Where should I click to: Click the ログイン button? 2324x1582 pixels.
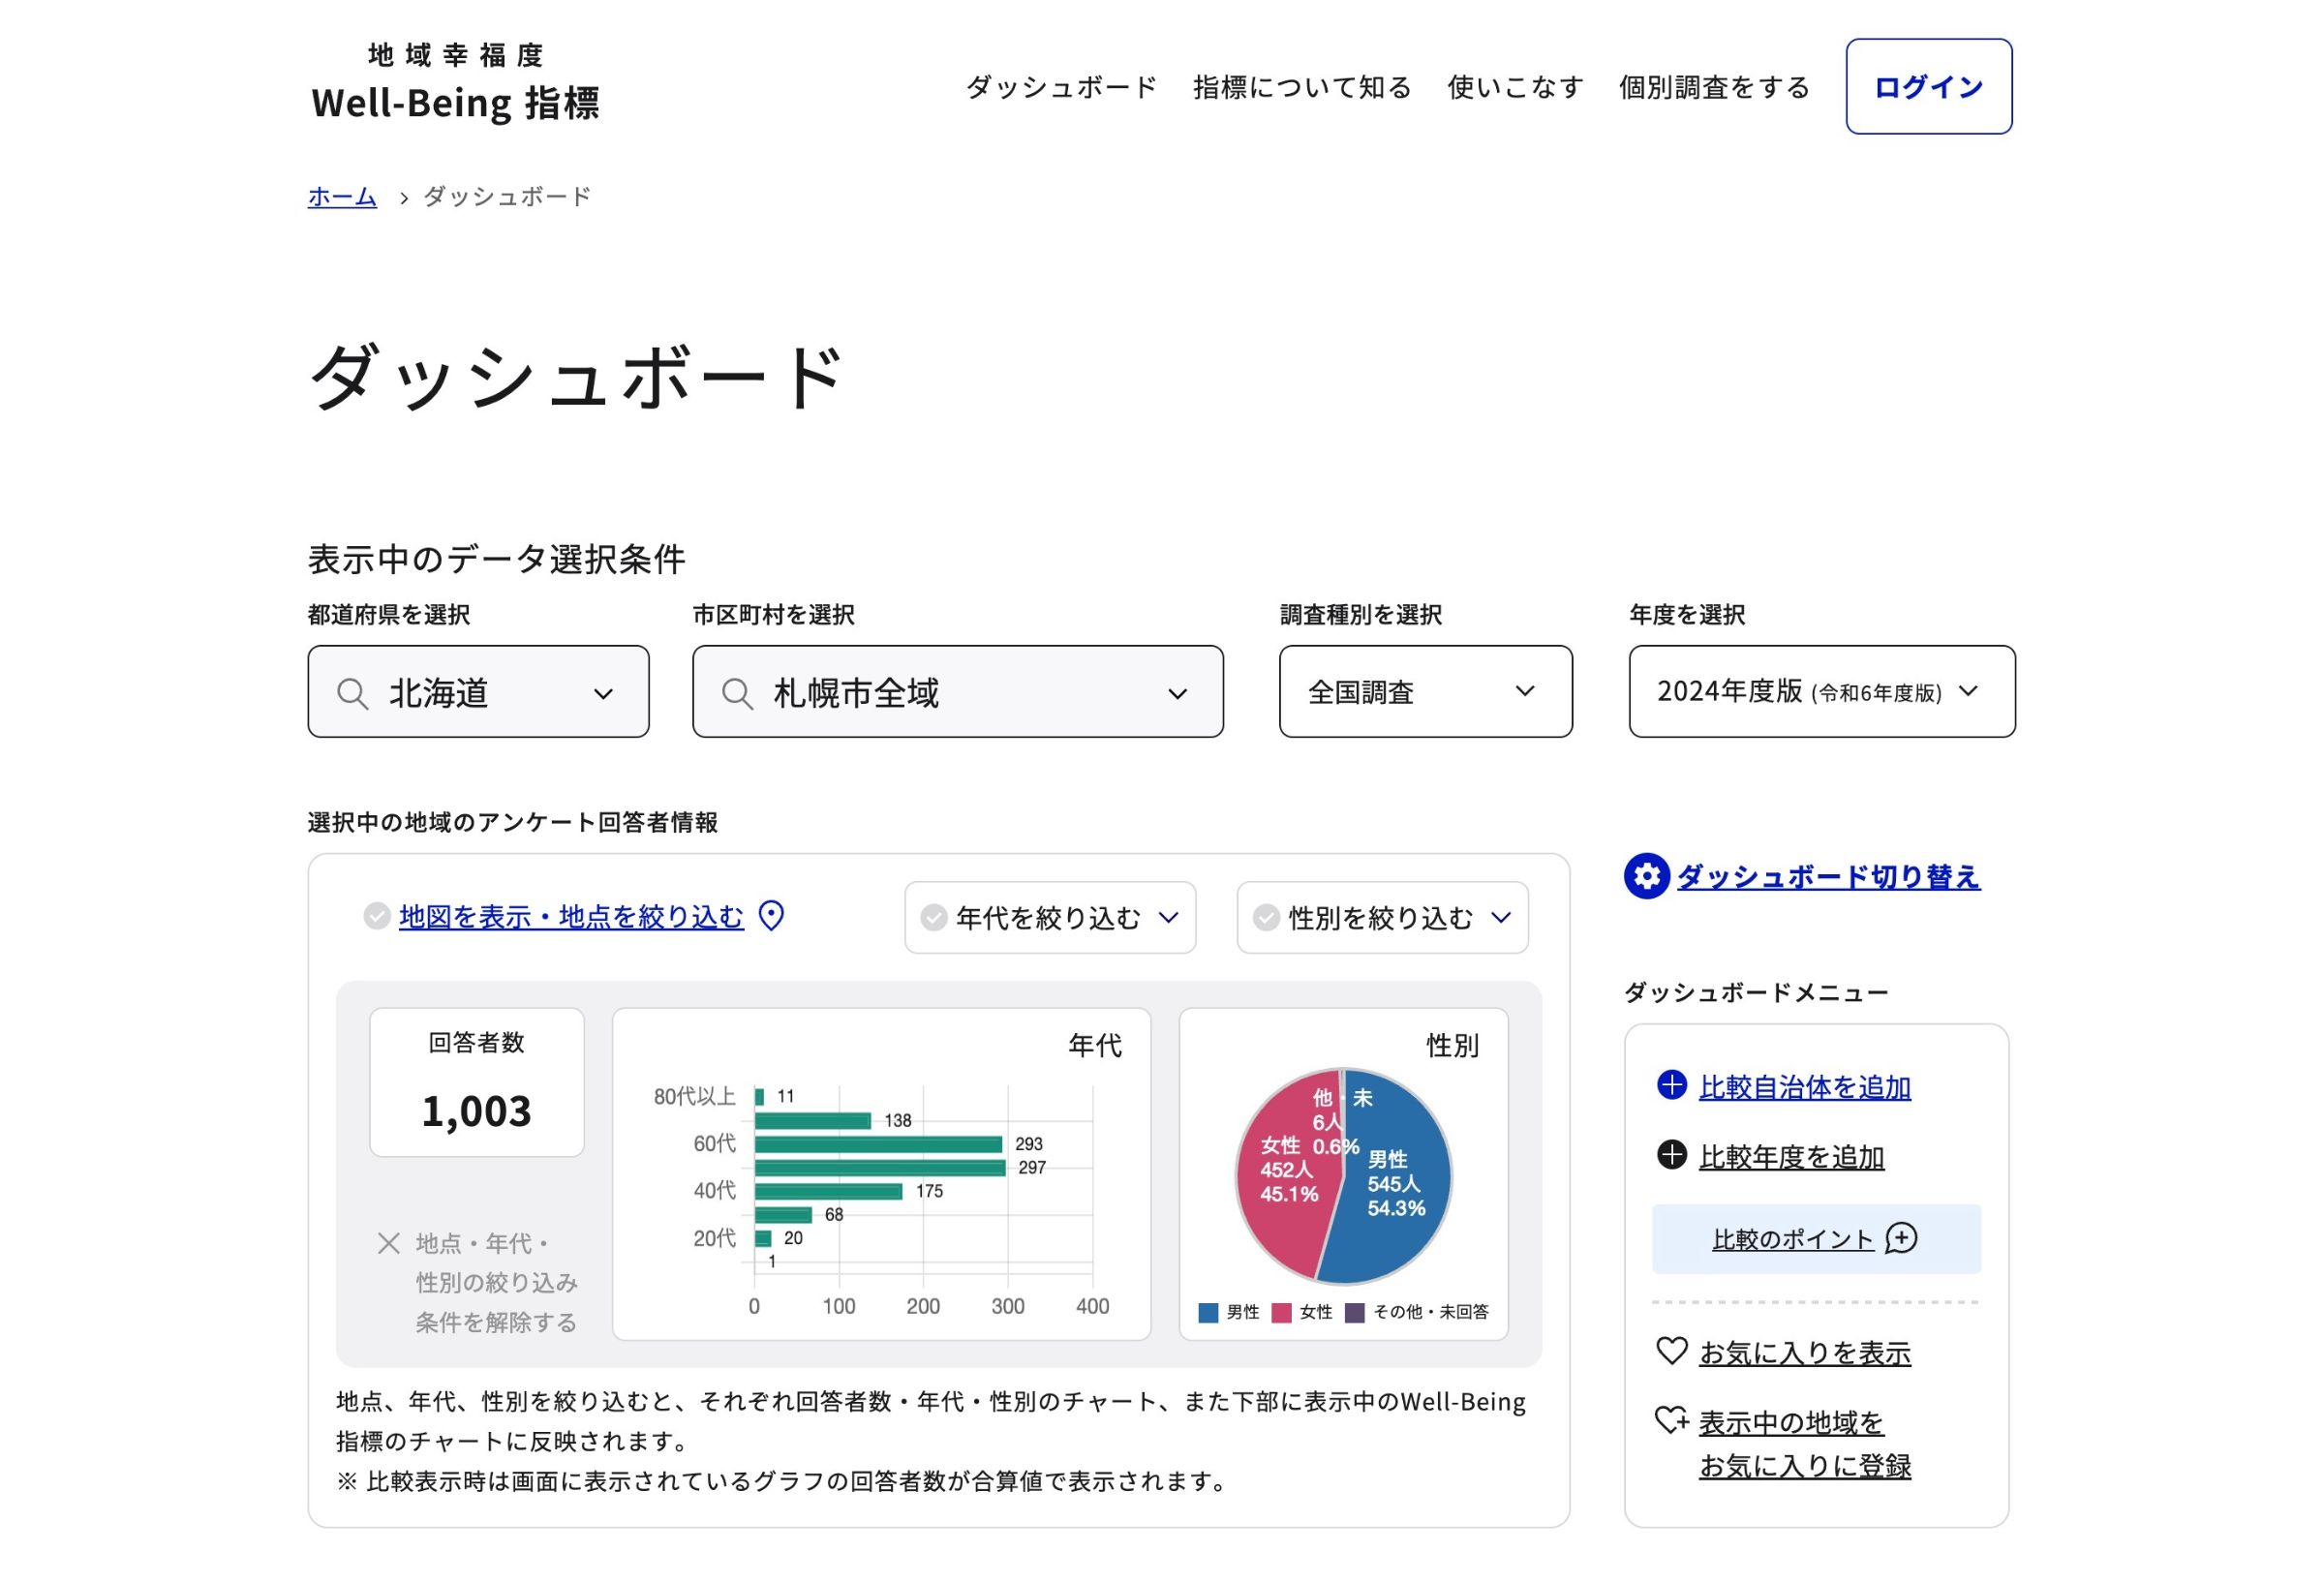1928,87
